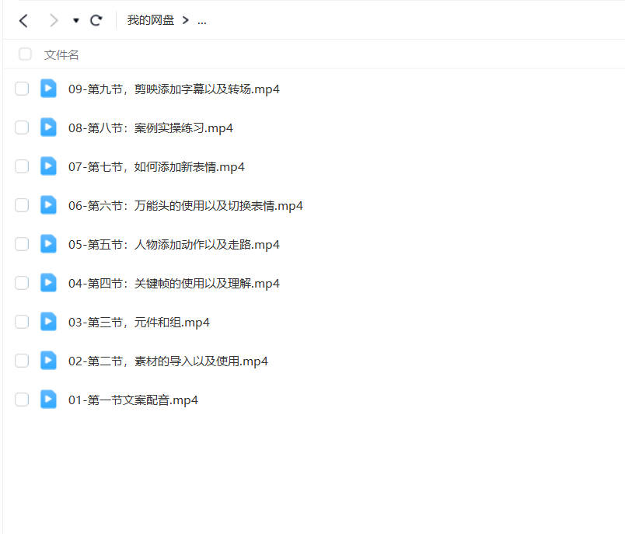Check the box for 06-第六节 video
This screenshot has width=625, height=534.
pos(22,205)
